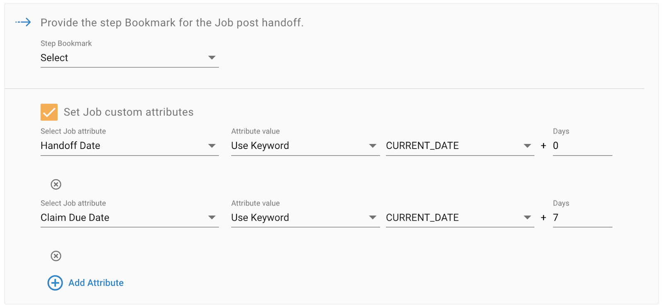662x308 pixels.
Task: Open the Step Bookmark dropdown
Action: (x=130, y=58)
